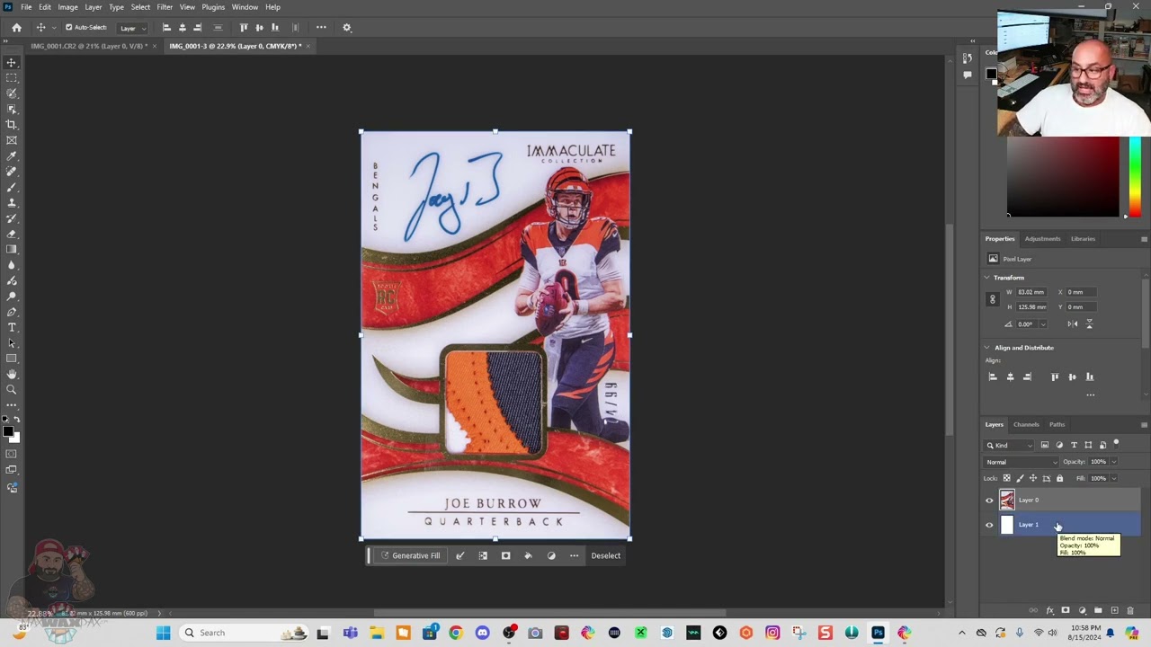Select the Lasso tool
Screen dimensions: 1151x647
tap(12, 93)
